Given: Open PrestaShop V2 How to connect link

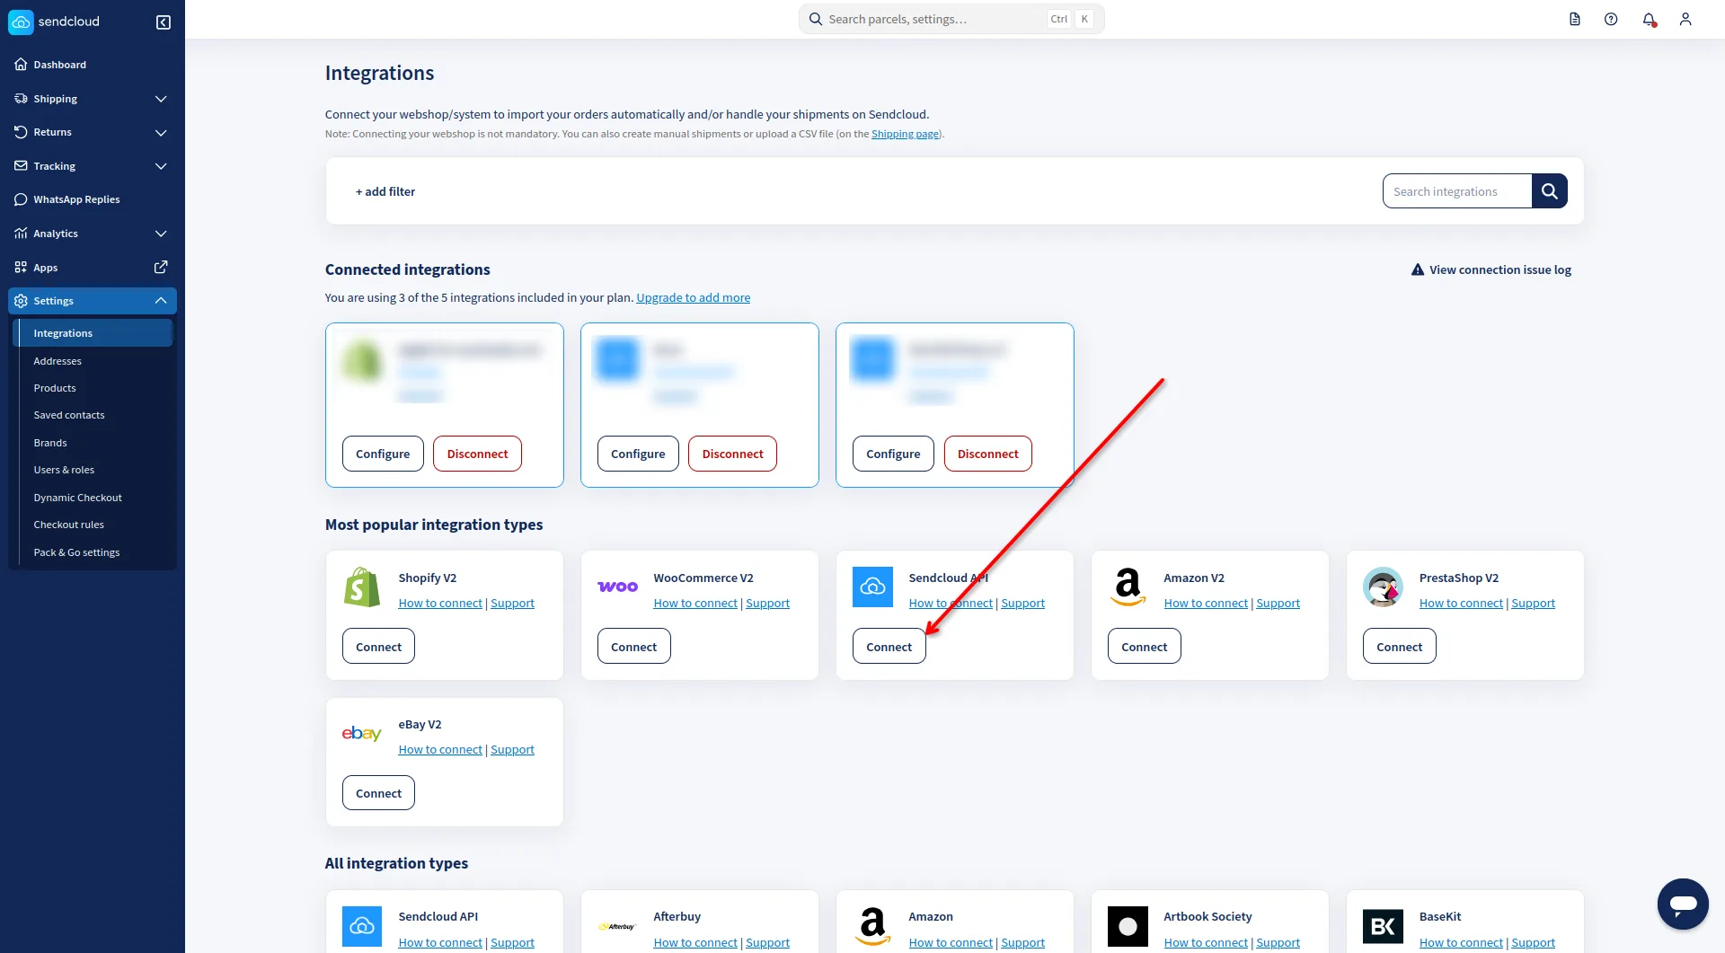Looking at the screenshot, I should pos(1461,604).
